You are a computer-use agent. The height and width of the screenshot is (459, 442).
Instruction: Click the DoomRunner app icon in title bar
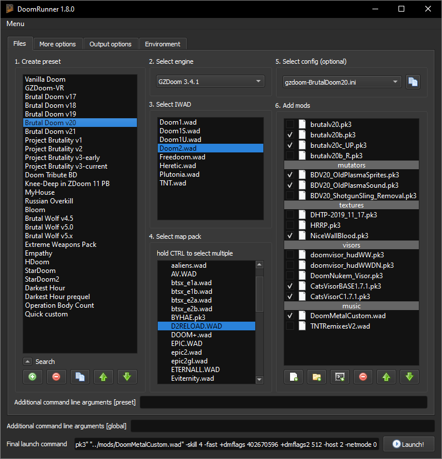point(10,9)
